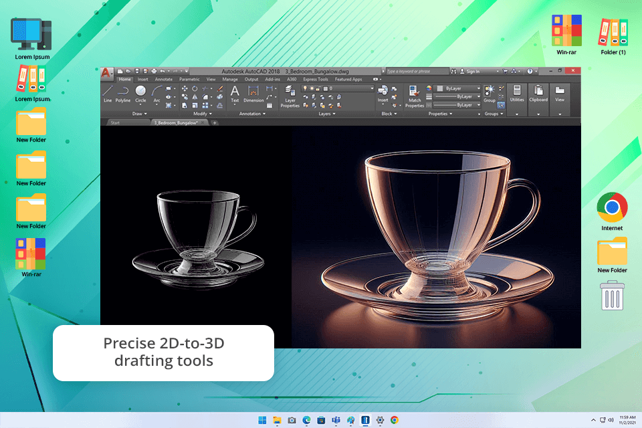
Task: Click the Windows Start button in taskbar
Action: coord(262,420)
